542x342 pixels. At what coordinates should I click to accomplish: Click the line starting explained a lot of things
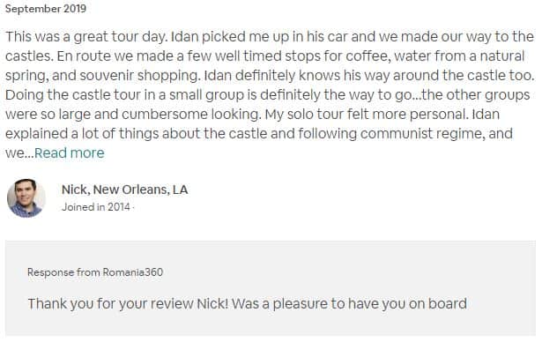click(x=259, y=133)
